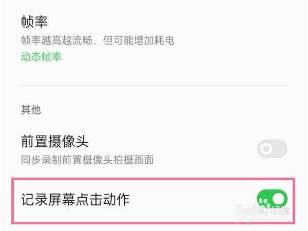This screenshot has width=308, height=231.
Task: Tap the 记录屏幕点击动作 label
Action: coord(75,199)
